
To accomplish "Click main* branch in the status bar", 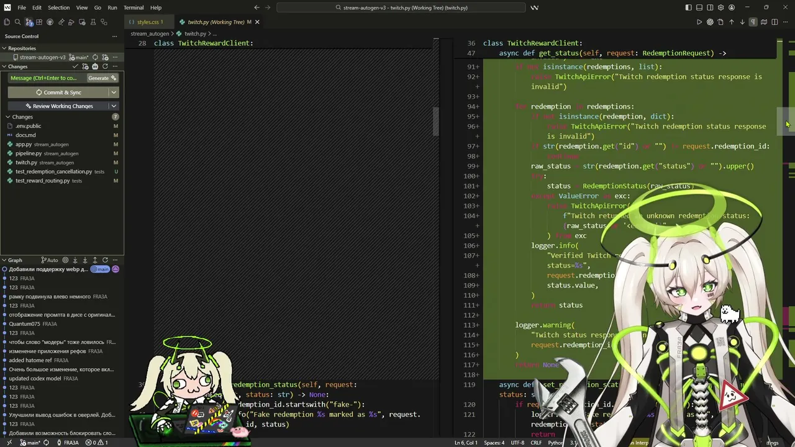I will tap(30, 443).
